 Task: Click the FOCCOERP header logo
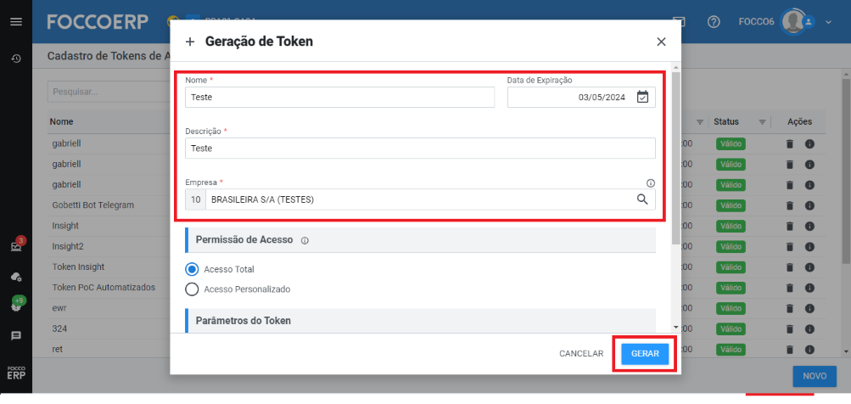point(98,22)
